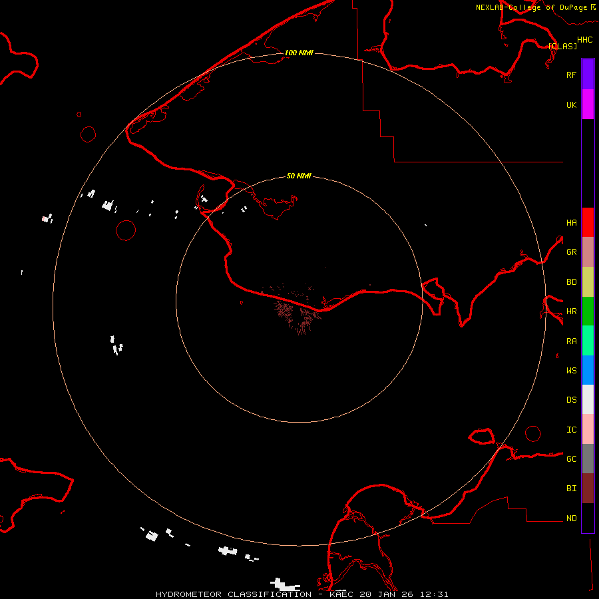This screenshot has width=599, height=599.
Task: Select the red HA legend swatch
Action: tap(588, 222)
